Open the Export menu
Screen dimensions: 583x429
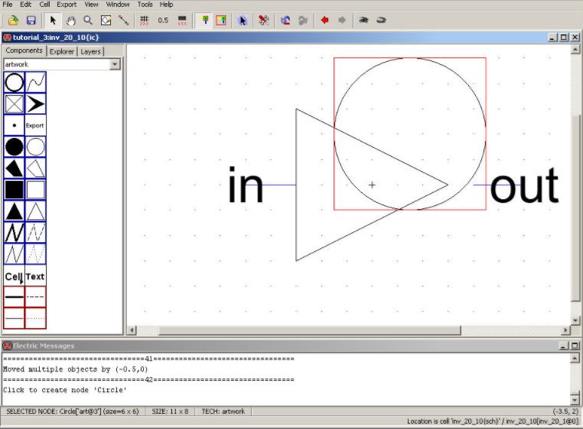coord(67,5)
